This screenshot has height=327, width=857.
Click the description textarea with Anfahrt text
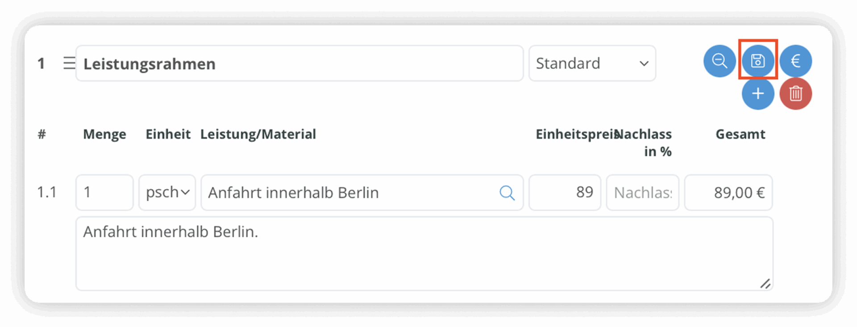coord(424,253)
